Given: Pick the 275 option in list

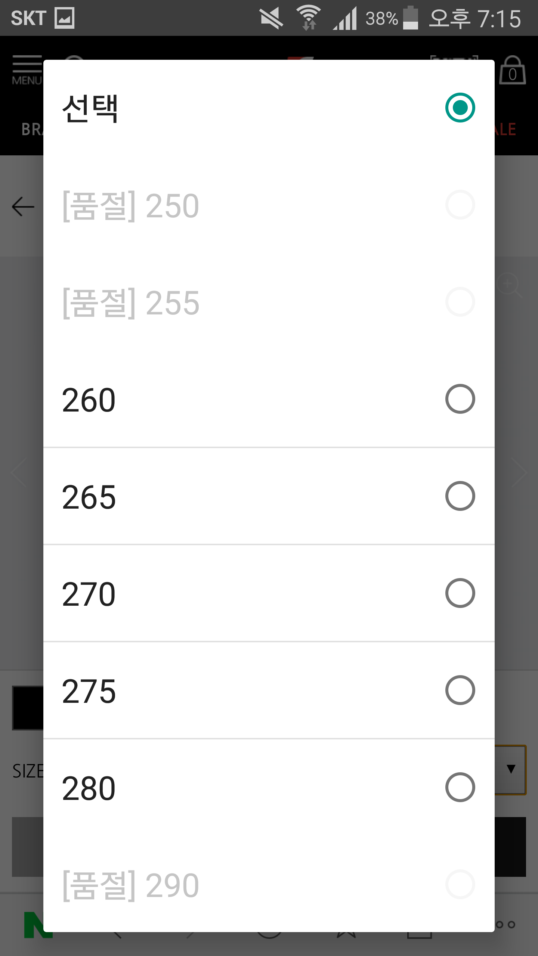Looking at the screenshot, I should pyautogui.click(x=269, y=690).
